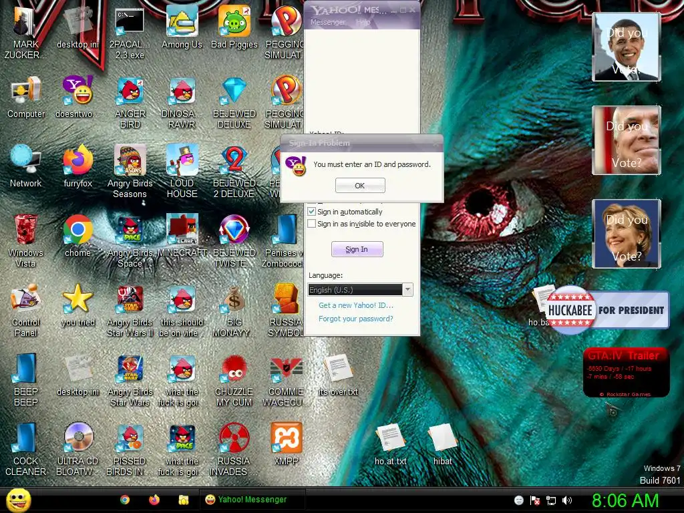Select the BEJEWED DELUXE gem icon
This screenshot has width=684, height=513.
pos(234,102)
